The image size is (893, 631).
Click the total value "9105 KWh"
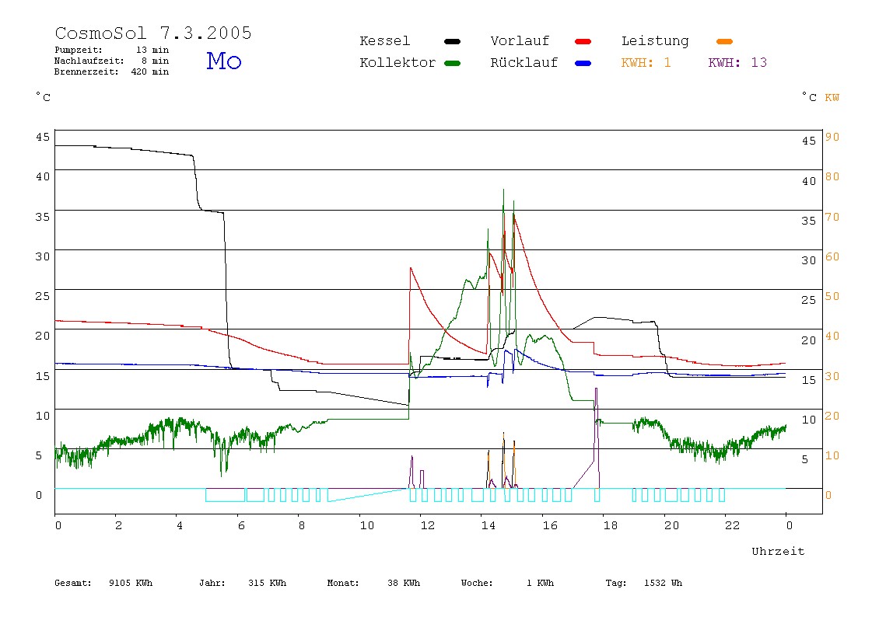click(131, 583)
